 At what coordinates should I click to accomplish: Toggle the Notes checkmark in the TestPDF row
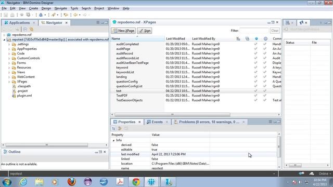pos(265,96)
